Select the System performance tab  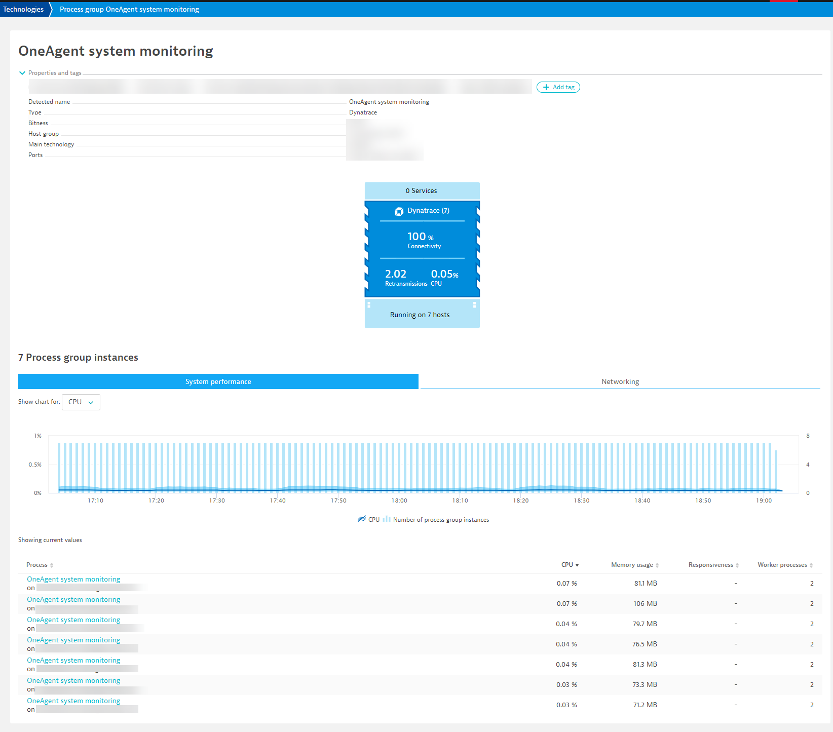(x=218, y=381)
